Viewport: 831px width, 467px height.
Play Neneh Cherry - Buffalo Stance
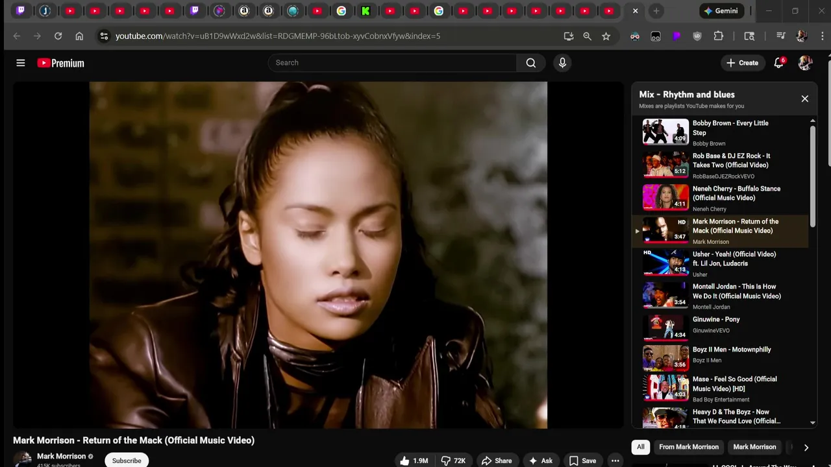pos(721,198)
